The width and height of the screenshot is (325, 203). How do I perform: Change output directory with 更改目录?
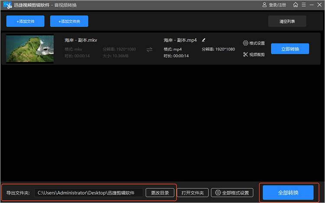click(x=160, y=193)
